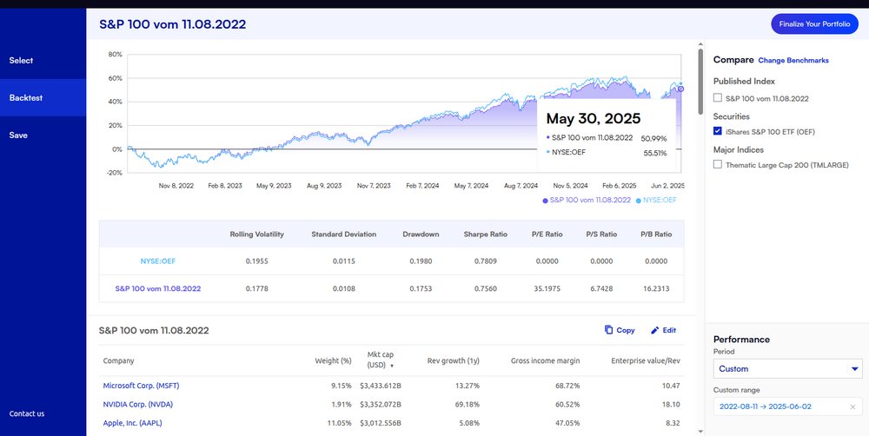Click the purple S&P 100 legend dot
869x436 pixels.
coord(545,200)
